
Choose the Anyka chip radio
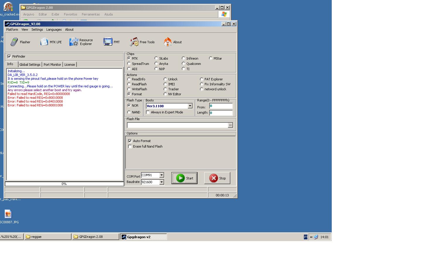pos(156,64)
